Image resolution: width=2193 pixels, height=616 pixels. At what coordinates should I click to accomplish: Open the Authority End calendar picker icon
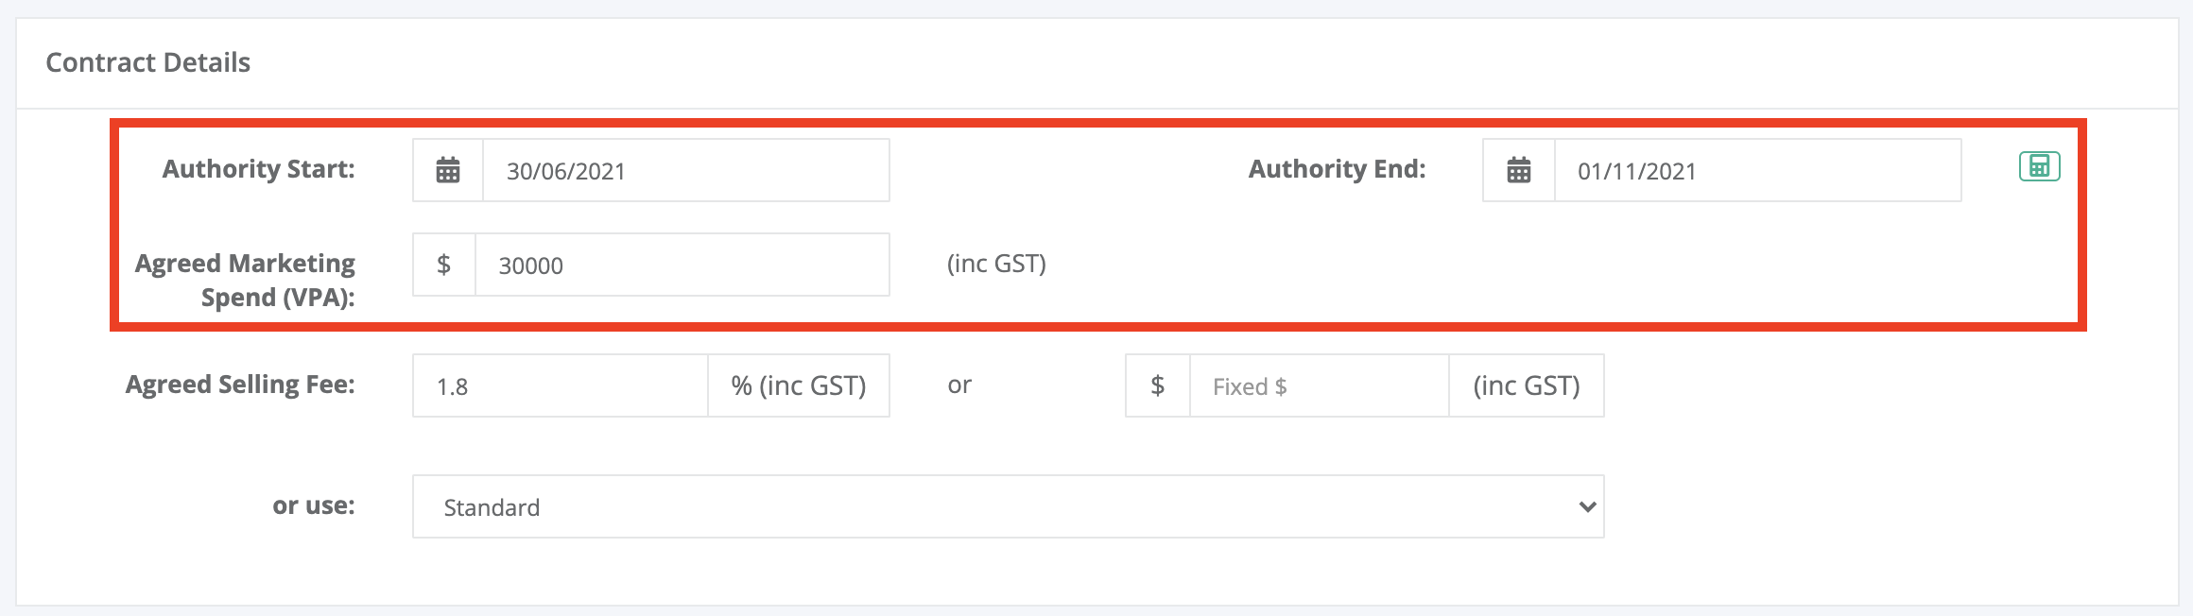[x=1519, y=170]
